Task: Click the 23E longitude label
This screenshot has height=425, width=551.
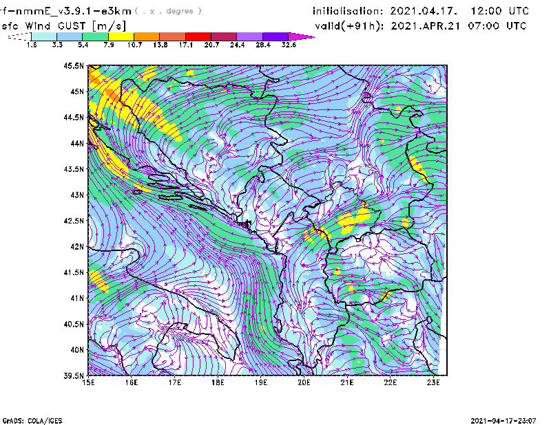Action: 433,382
